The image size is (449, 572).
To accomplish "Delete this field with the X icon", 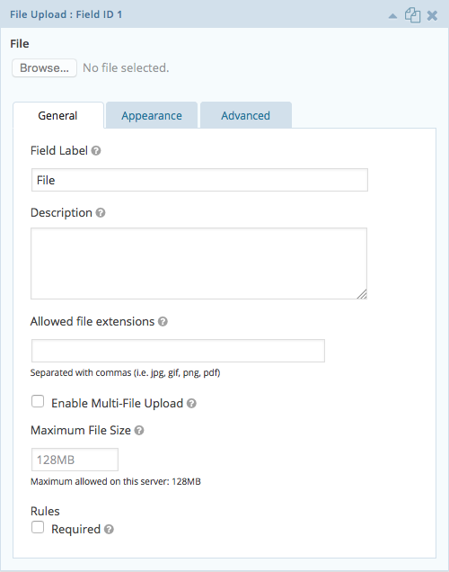I will point(432,15).
